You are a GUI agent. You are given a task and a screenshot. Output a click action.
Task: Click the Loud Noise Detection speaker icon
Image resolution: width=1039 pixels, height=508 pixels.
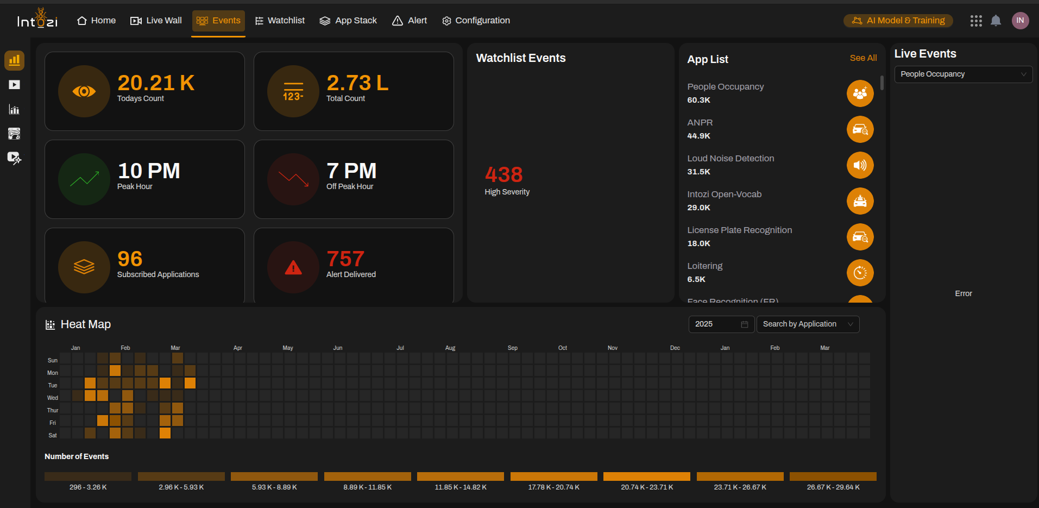coord(860,165)
